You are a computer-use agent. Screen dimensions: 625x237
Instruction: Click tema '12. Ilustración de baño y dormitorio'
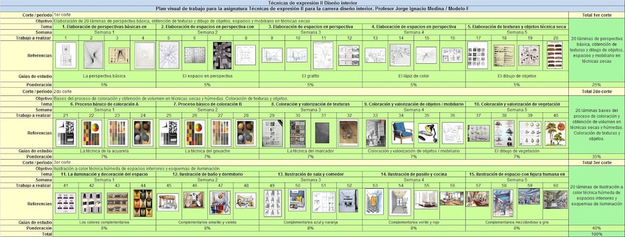coord(208,174)
